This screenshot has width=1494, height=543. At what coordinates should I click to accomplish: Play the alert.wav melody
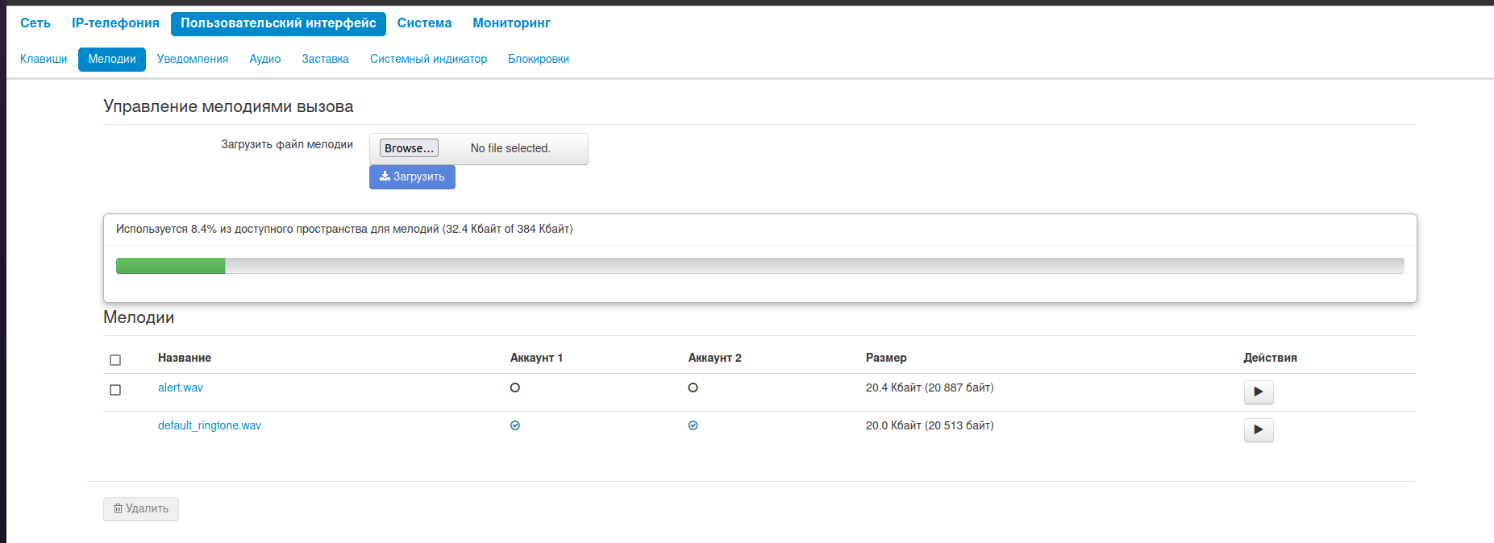tap(1258, 392)
